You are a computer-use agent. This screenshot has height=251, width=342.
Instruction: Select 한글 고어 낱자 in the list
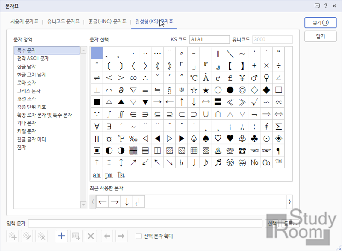pos(47,74)
